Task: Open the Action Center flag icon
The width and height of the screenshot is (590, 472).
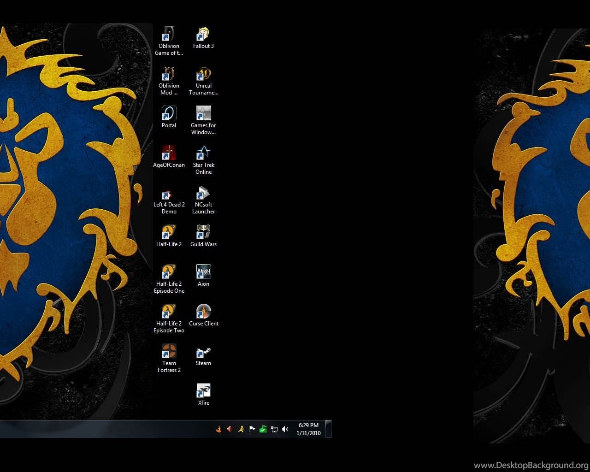Action: pos(252,429)
